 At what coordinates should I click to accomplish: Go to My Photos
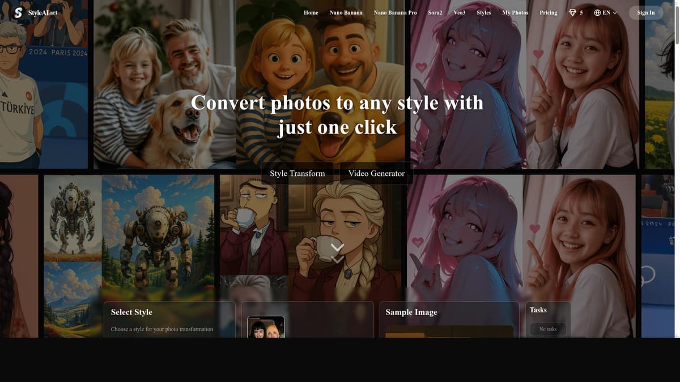(515, 12)
